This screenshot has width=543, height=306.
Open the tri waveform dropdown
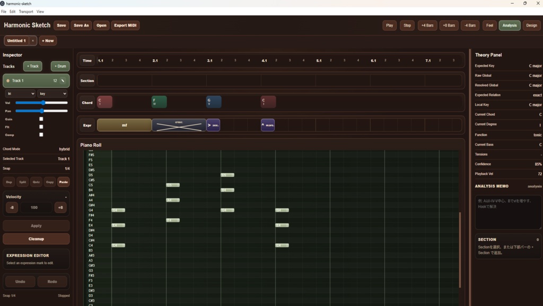(20, 94)
